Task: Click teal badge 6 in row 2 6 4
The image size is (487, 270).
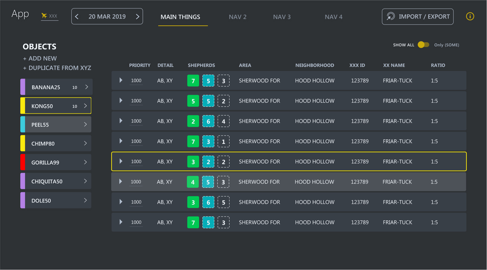Action: (208, 121)
